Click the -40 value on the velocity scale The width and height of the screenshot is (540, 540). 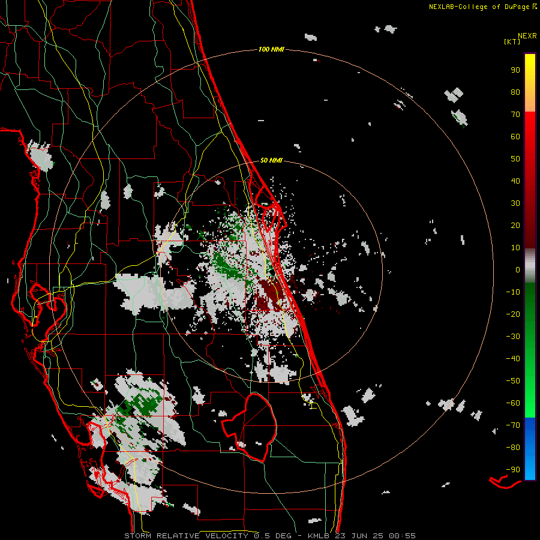[x=513, y=359]
